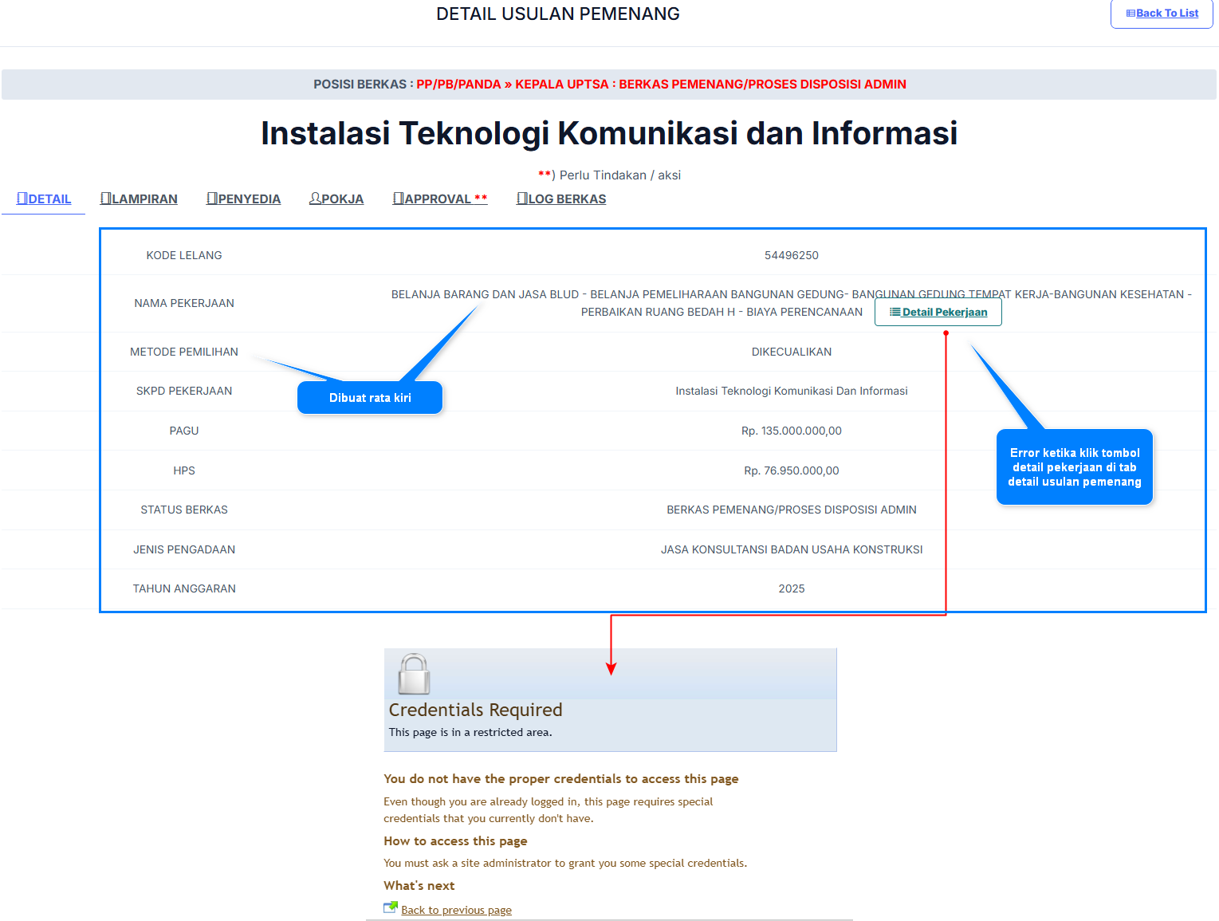
Task: Click the POSISI BERKAS status banner text
Action: click(610, 85)
